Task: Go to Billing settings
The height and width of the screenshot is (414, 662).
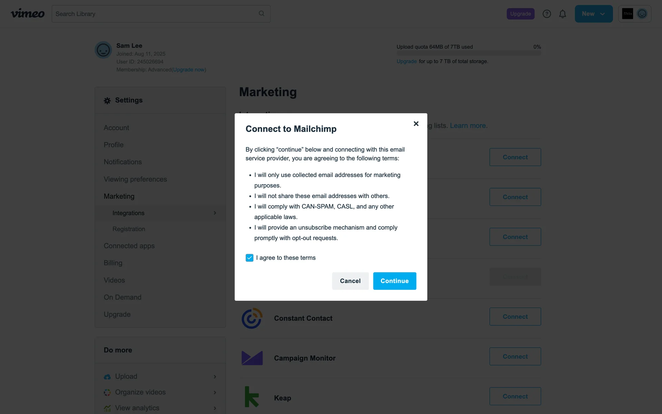Action: [113, 263]
